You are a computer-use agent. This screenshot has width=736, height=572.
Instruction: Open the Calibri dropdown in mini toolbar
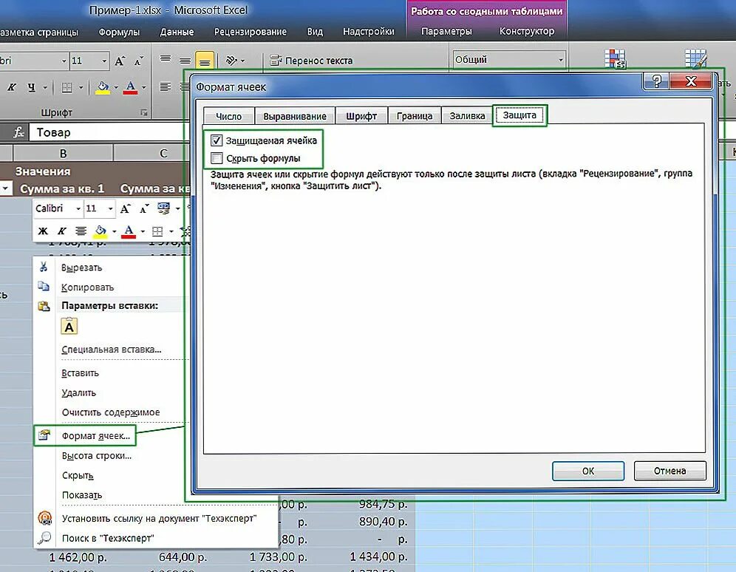[78, 208]
